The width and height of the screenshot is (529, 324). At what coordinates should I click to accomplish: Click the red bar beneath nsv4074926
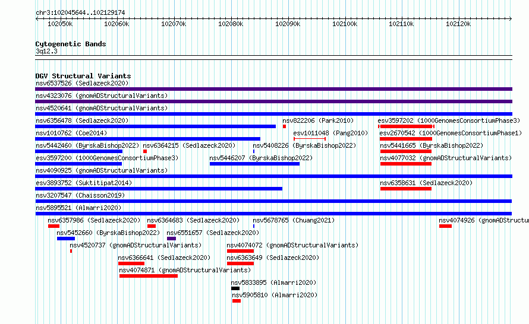click(445, 226)
